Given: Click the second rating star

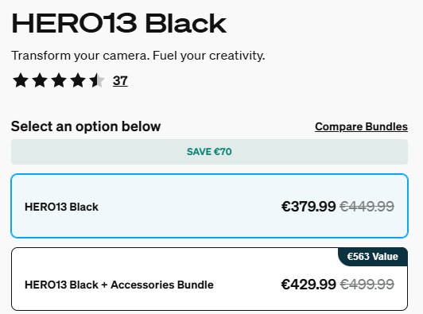Looking at the screenshot, I should [x=40, y=80].
